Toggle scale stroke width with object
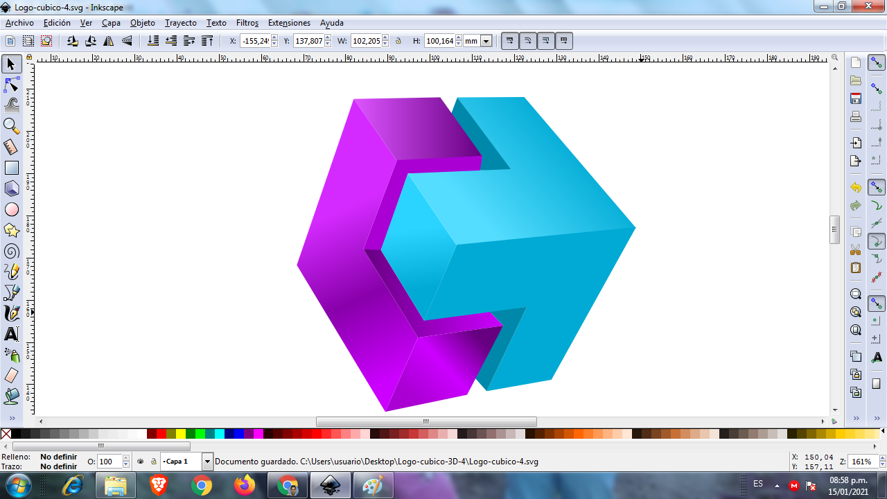 tap(510, 41)
